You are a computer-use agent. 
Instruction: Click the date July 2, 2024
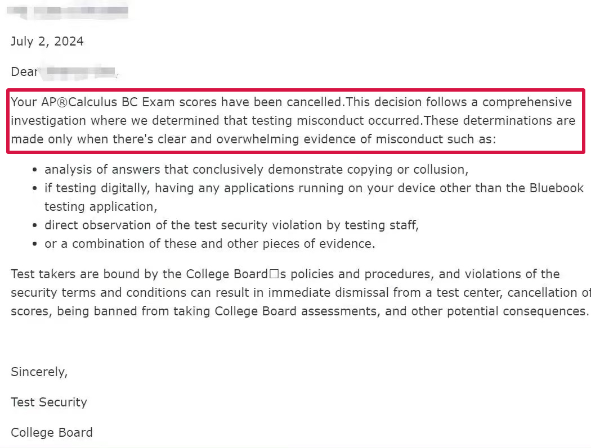[x=47, y=42]
